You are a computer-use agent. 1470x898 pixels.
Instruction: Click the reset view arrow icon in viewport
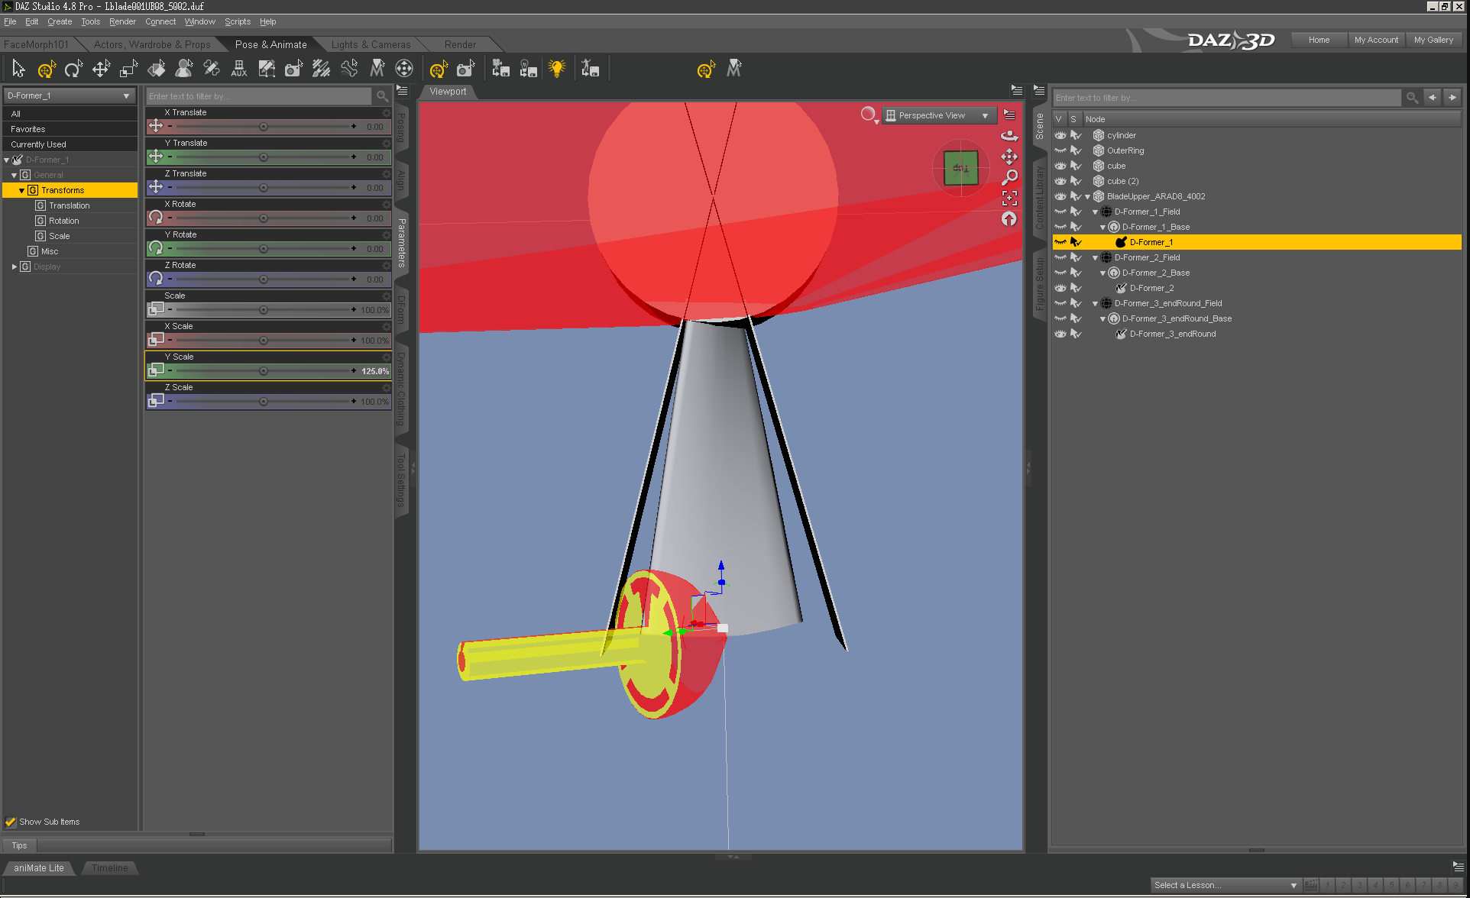[1009, 219]
